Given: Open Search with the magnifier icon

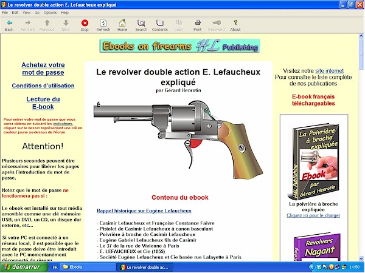Looking at the screenshot, I should coord(141,23).
